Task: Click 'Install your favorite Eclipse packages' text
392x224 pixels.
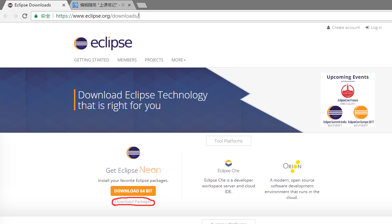Action: [x=133, y=181]
